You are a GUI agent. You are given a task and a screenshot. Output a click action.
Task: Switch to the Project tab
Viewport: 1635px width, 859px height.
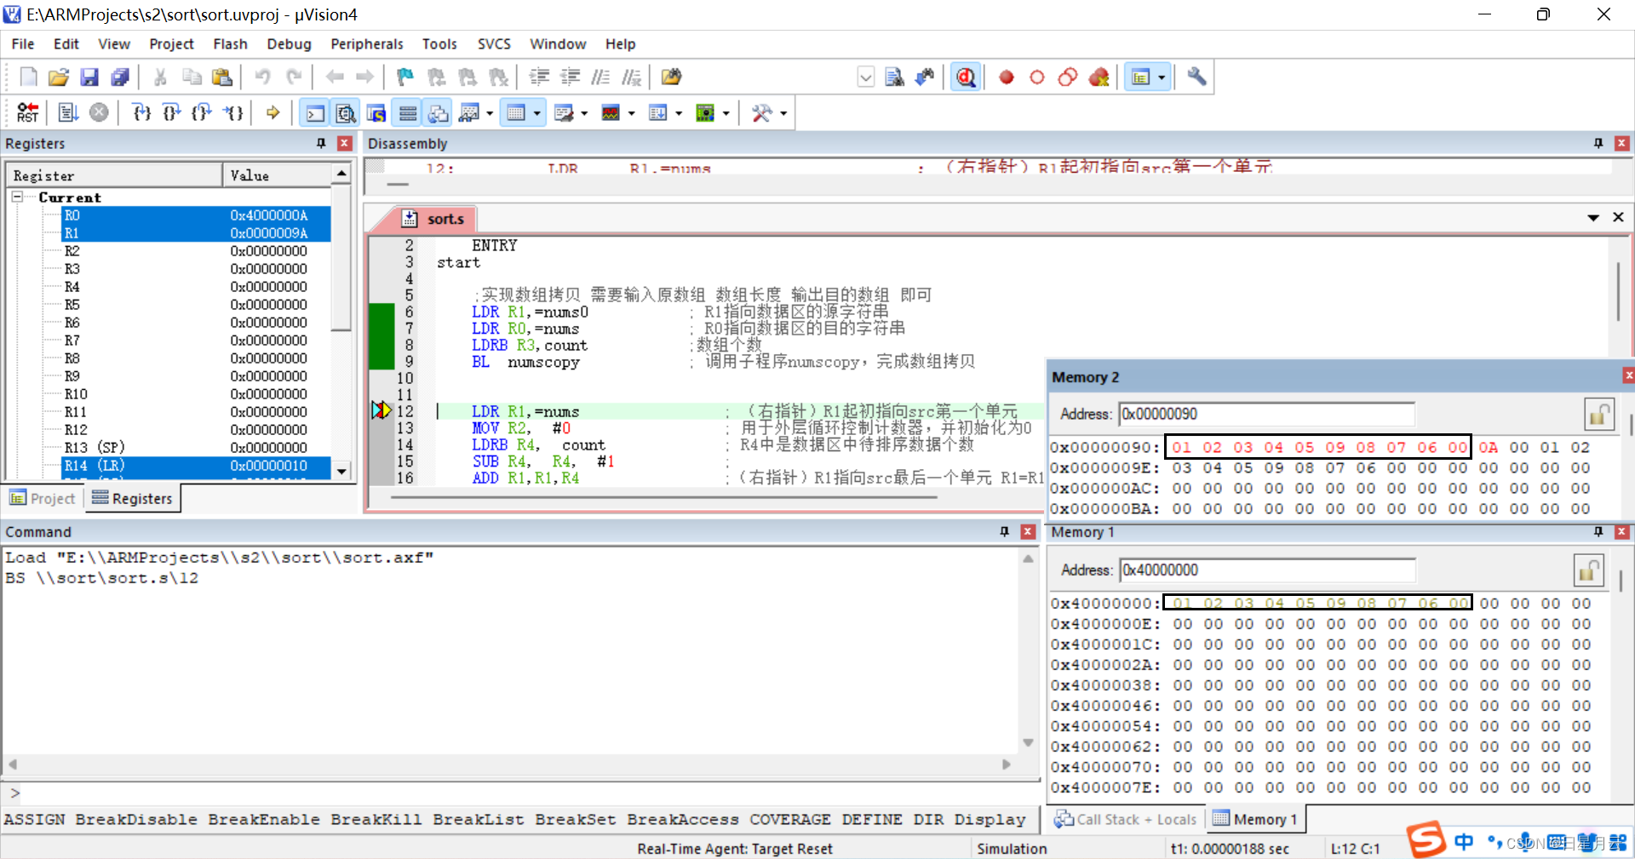coord(43,499)
